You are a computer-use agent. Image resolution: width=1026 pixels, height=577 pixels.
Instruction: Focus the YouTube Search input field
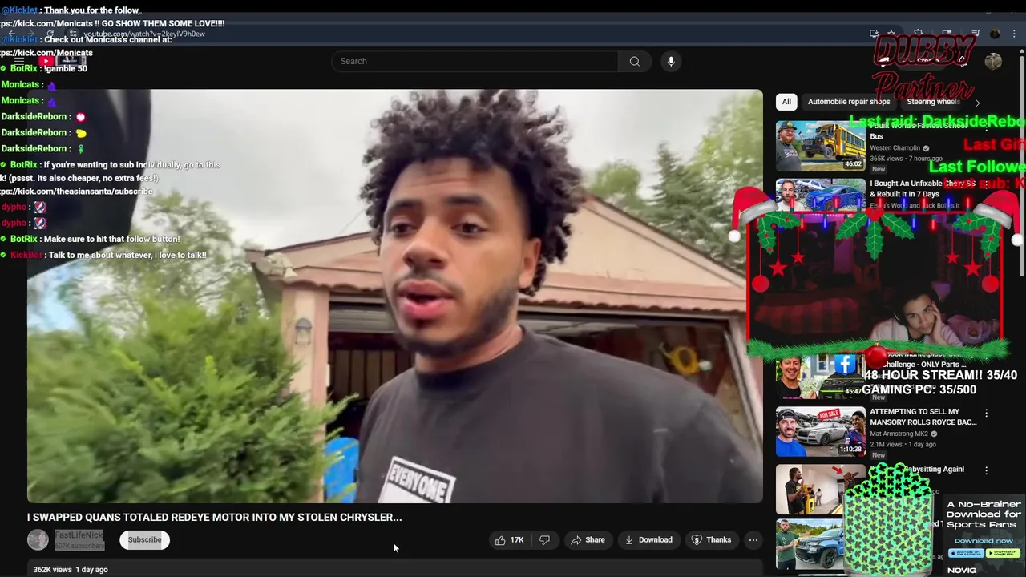click(x=475, y=62)
